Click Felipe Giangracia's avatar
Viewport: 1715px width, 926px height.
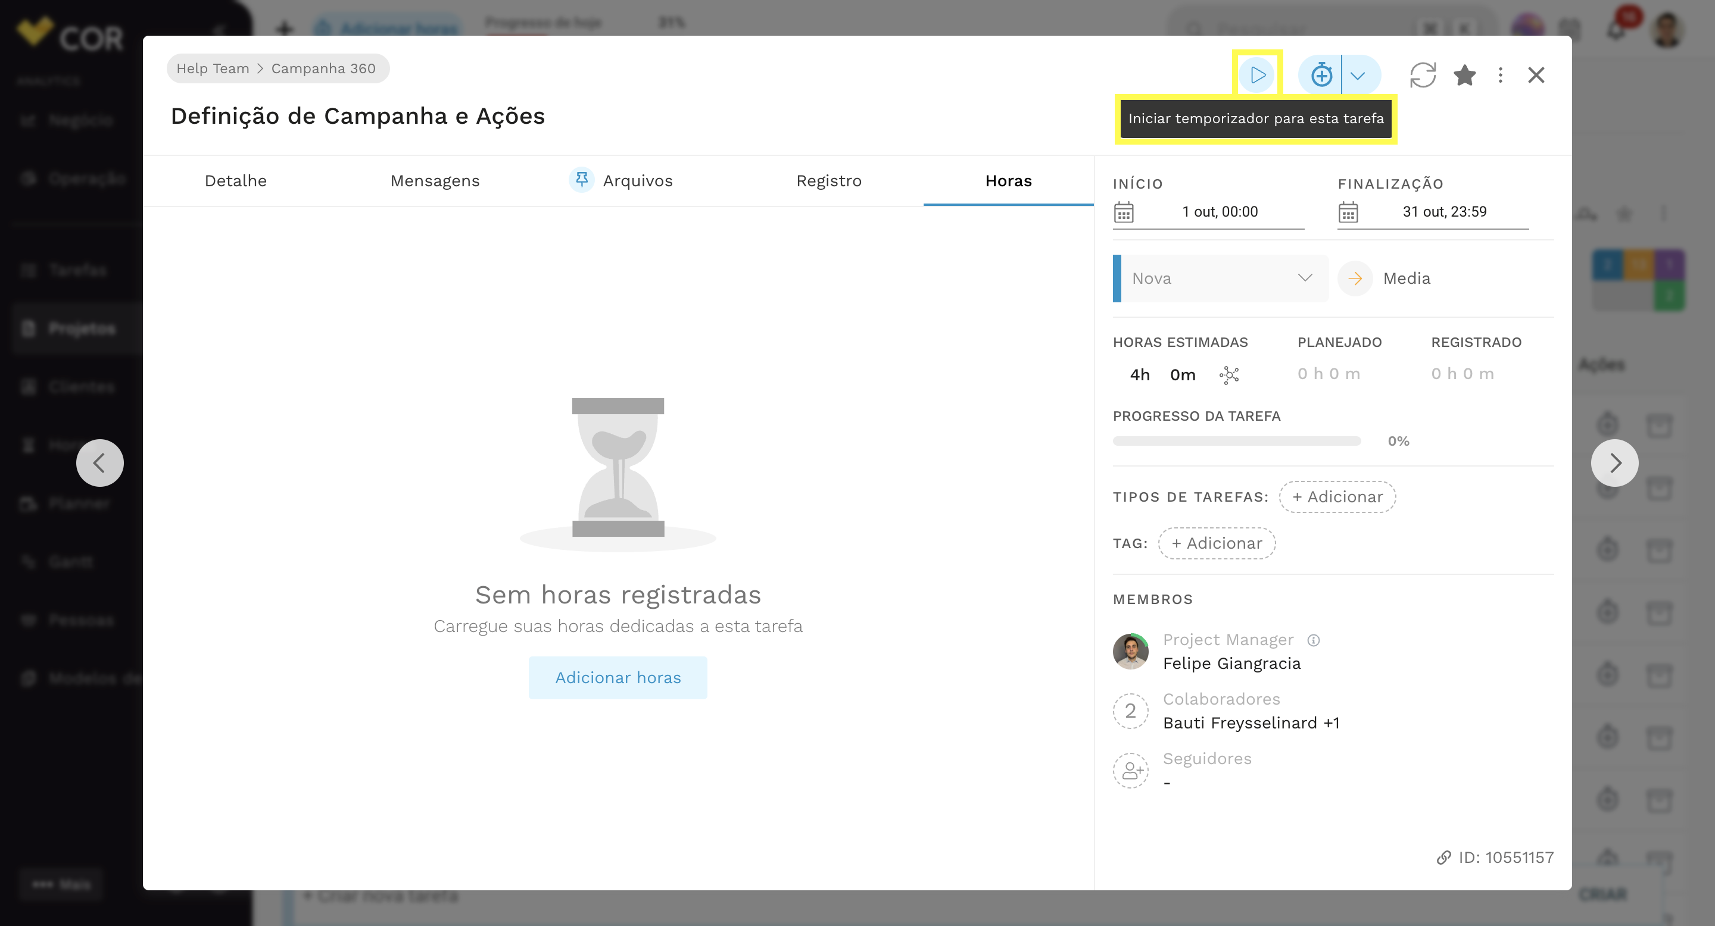[x=1130, y=651]
